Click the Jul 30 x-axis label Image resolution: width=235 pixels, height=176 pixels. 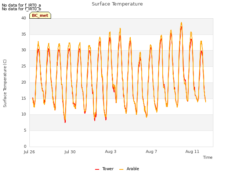click(x=70, y=152)
